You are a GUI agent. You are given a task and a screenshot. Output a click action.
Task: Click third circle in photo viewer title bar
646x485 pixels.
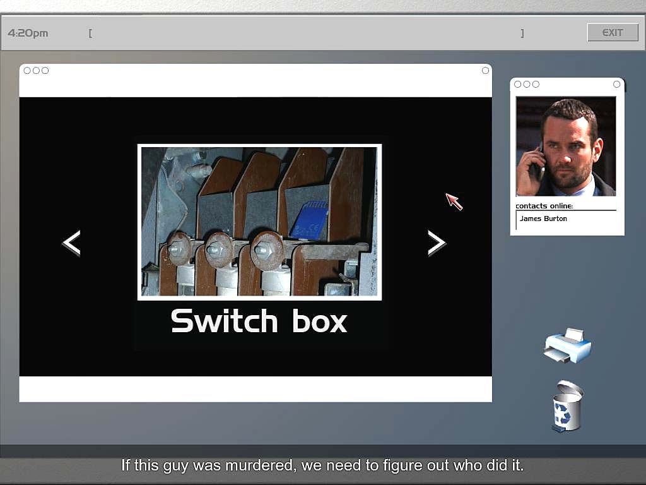pyautogui.click(x=45, y=70)
